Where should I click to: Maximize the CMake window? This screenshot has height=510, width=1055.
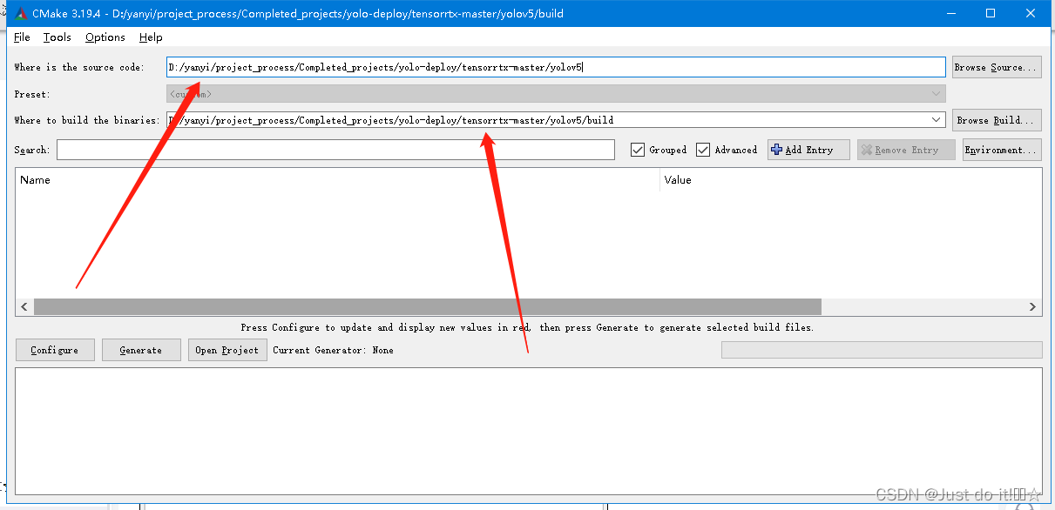click(991, 13)
